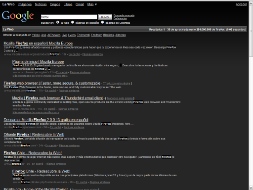Click the scrollbar down arrow
This screenshot has height=190, width=253.
[251, 188]
